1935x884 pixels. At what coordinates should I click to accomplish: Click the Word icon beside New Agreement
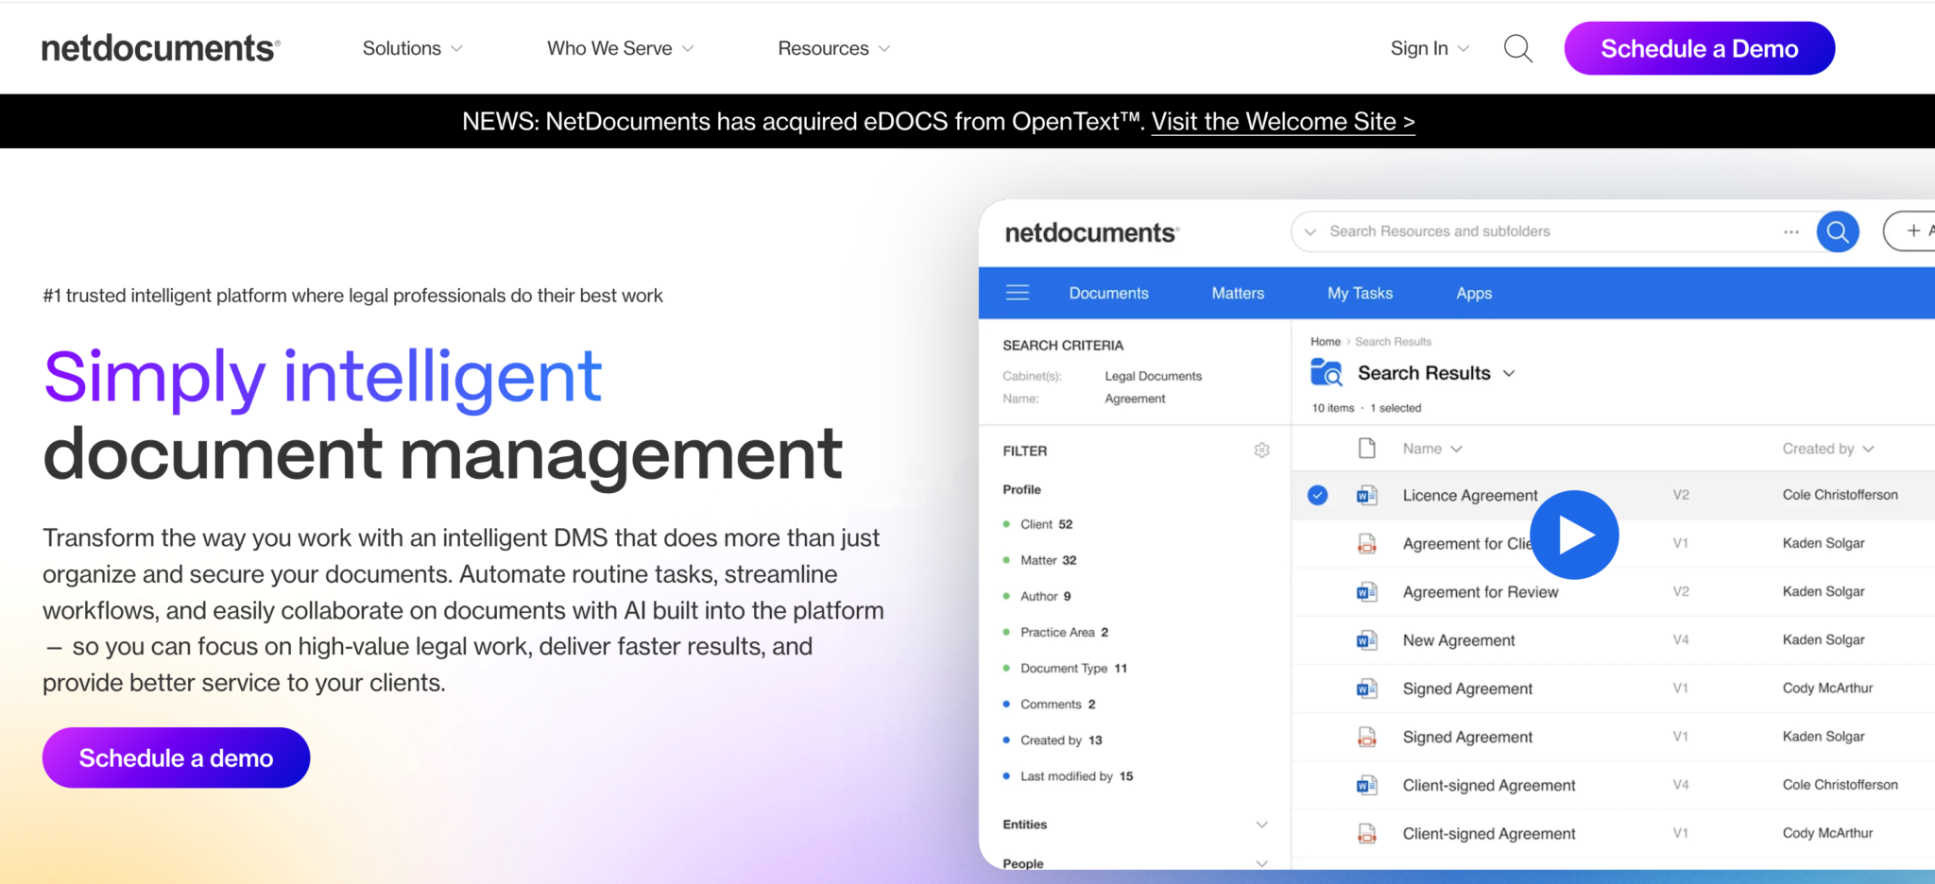1366,640
